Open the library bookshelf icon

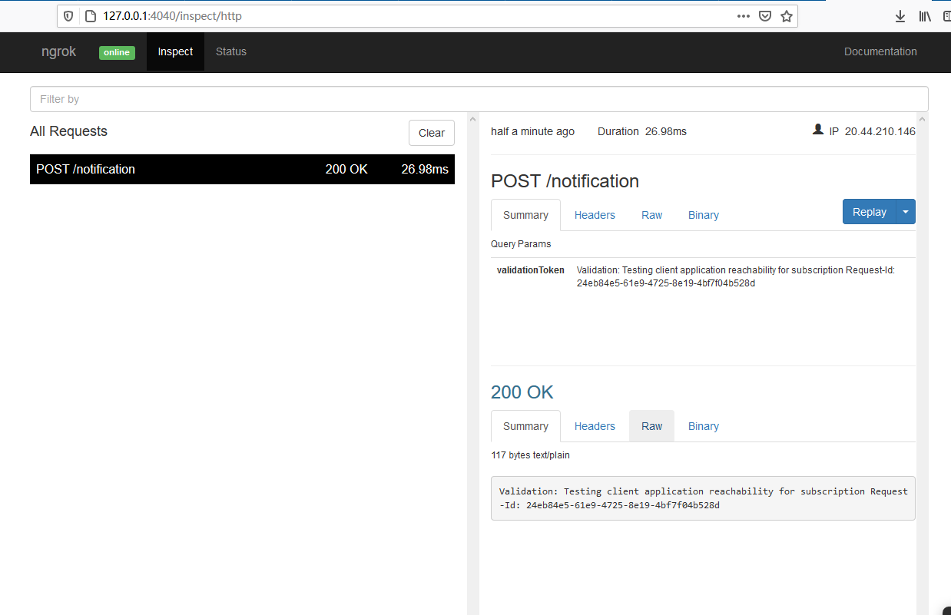[x=925, y=16]
